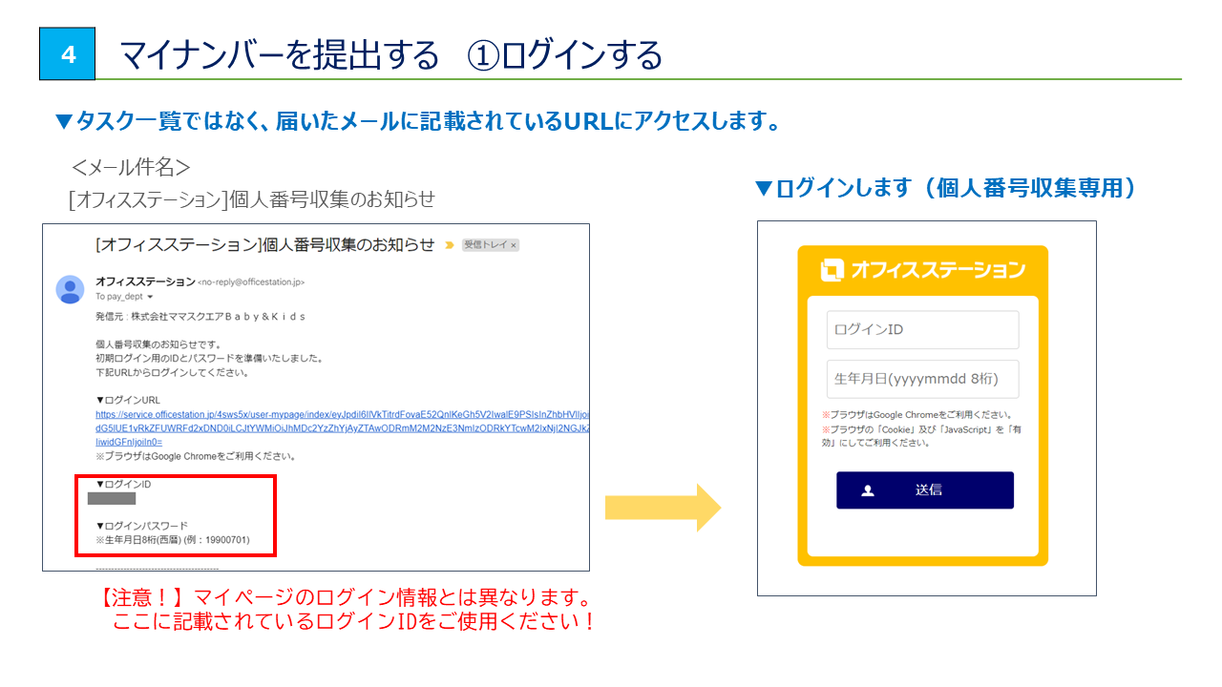1222x687 pixels.
Task: Click the person icon on the 送信 button
Action: pos(868,490)
